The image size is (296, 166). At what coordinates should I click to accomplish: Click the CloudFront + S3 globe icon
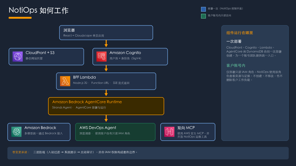18,56
